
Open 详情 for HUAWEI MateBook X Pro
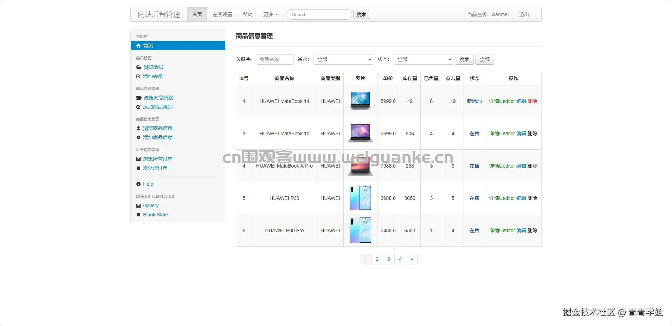point(494,166)
